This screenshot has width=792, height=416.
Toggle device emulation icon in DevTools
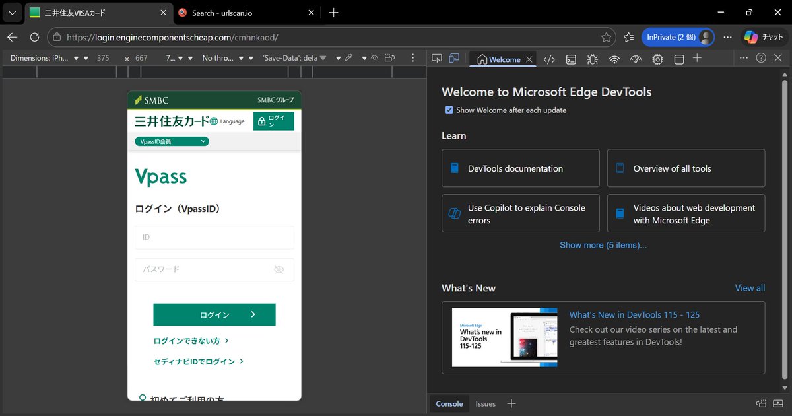[454, 59]
